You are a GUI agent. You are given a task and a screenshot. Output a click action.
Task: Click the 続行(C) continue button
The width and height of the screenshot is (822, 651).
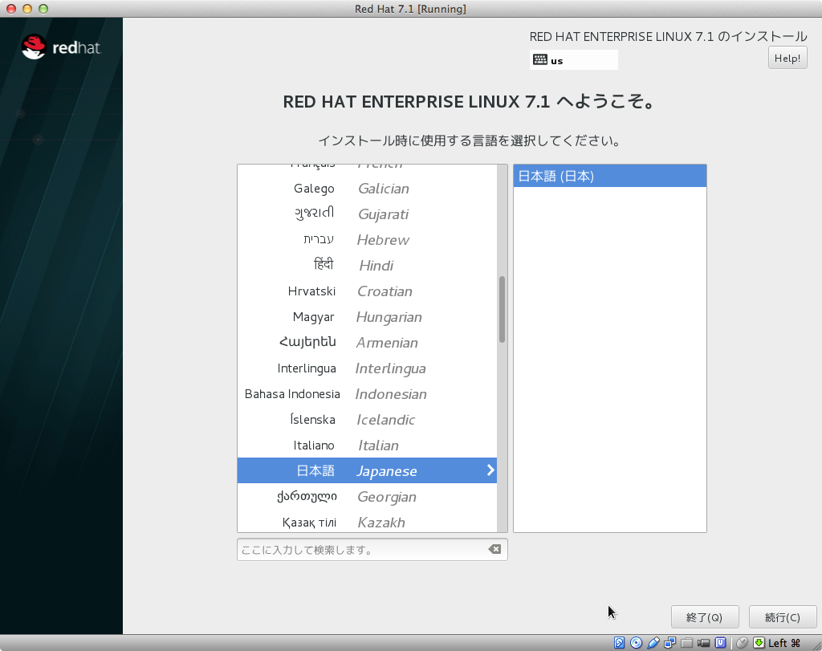(783, 617)
